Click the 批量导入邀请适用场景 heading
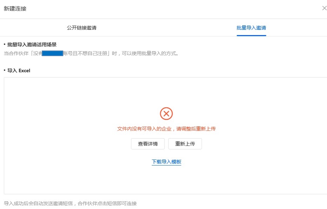Image resolution: width=327 pixels, height=209 pixels. [x=32, y=45]
